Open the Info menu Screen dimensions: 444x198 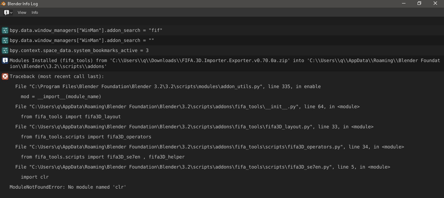[35, 12]
